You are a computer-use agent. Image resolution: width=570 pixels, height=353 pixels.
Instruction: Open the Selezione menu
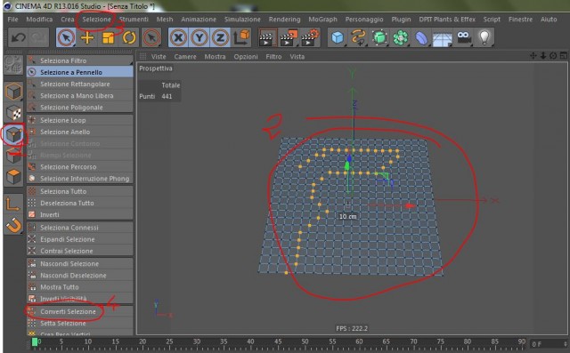click(x=96, y=20)
